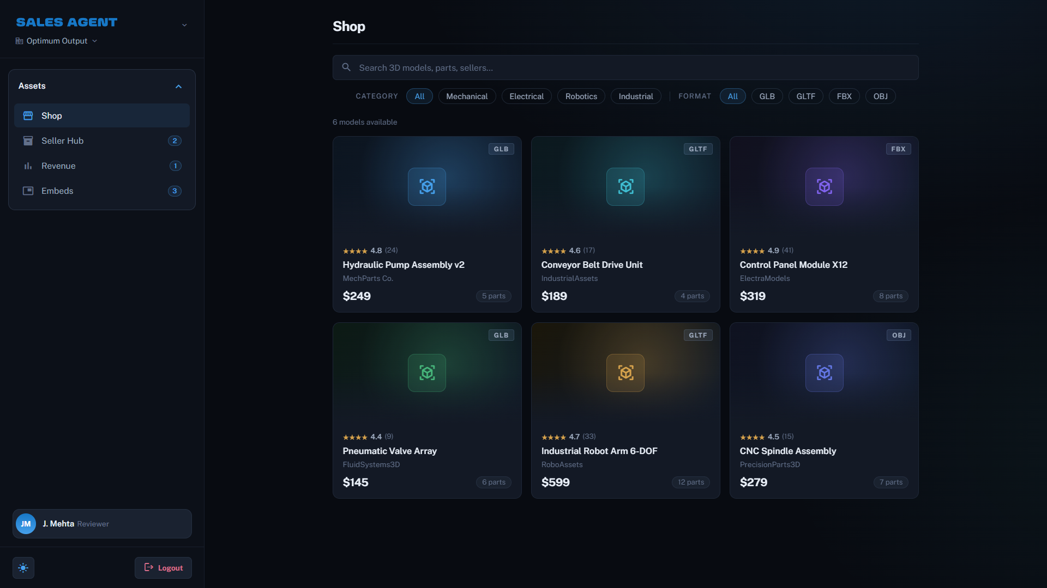Filter category by Electrical
The height and width of the screenshot is (588, 1047).
526,96
